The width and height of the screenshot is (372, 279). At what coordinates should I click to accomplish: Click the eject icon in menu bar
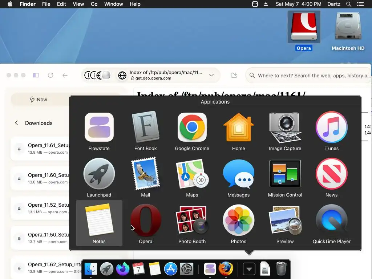click(x=266, y=4)
